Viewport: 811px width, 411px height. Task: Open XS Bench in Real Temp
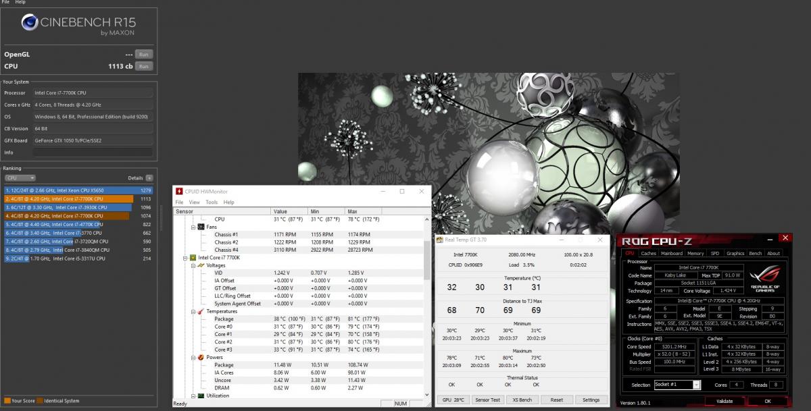521,400
